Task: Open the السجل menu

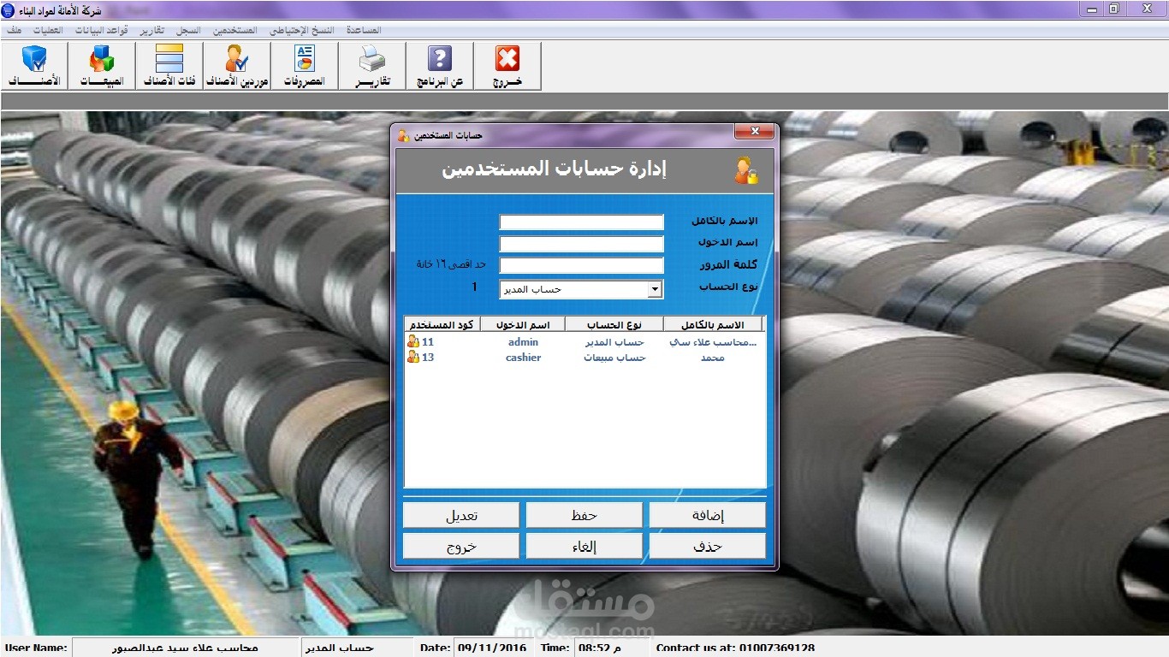Action: [188, 30]
